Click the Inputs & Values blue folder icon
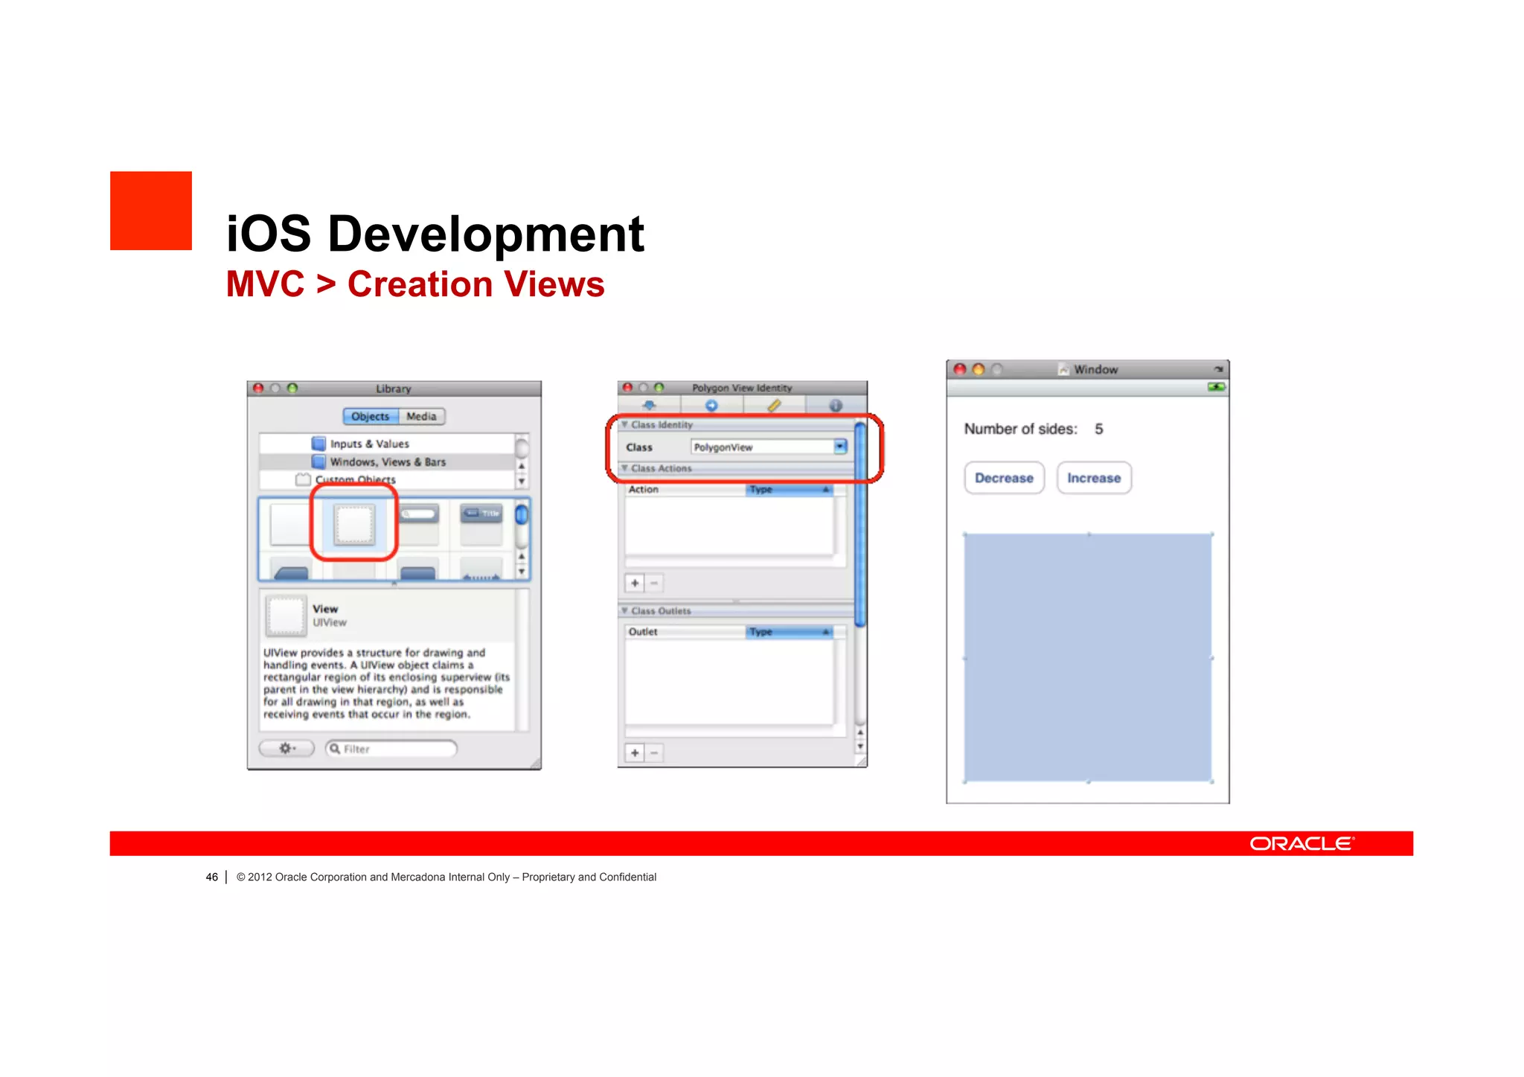Viewport: 1524px width, 1077px height. (318, 444)
